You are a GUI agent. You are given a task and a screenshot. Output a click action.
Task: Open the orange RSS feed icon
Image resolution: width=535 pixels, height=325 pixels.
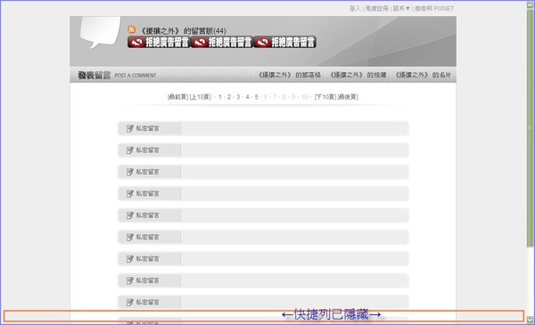[131, 29]
